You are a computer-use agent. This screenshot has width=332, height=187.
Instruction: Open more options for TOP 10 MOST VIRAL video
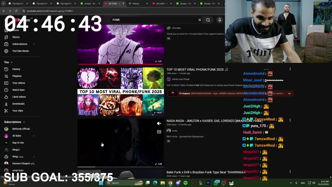pos(290,69)
